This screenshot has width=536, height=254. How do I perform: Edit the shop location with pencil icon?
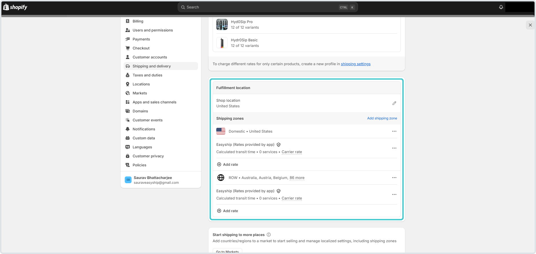[394, 103]
